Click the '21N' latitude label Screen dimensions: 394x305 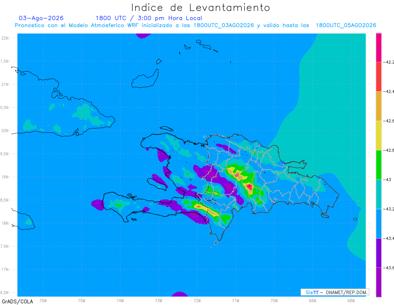[x=5, y=84]
